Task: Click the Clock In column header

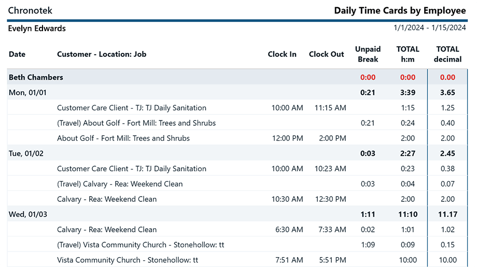Action: [282, 54]
